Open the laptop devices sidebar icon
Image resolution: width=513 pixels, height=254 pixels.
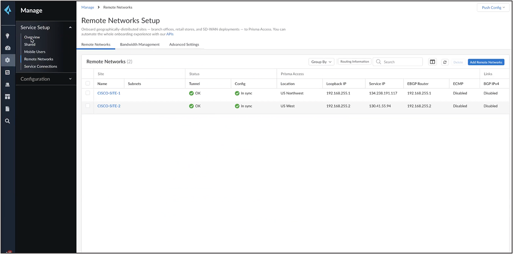pyautogui.click(x=7, y=85)
